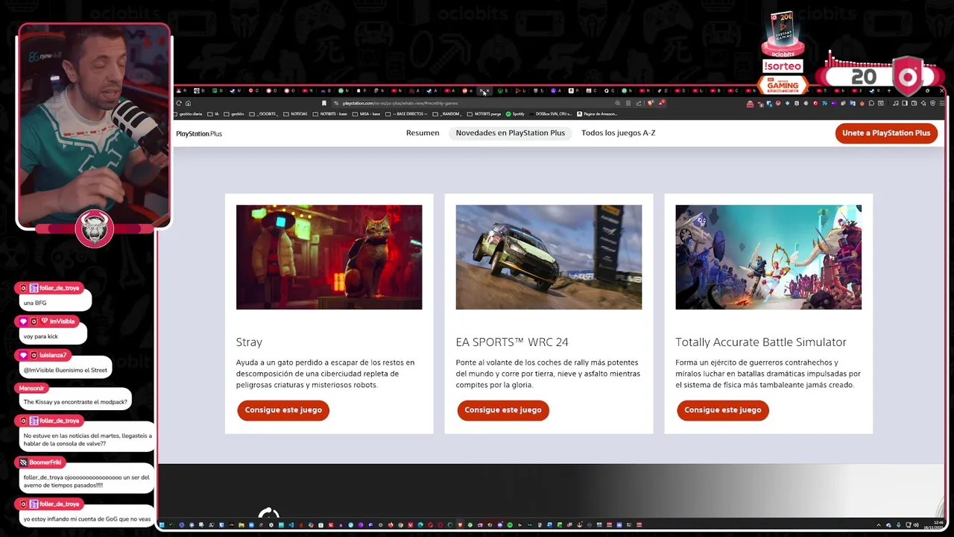The width and height of the screenshot is (954, 537).
Task: Open the '_OCIOBITS_' bookmarks folder
Action: [x=264, y=114]
